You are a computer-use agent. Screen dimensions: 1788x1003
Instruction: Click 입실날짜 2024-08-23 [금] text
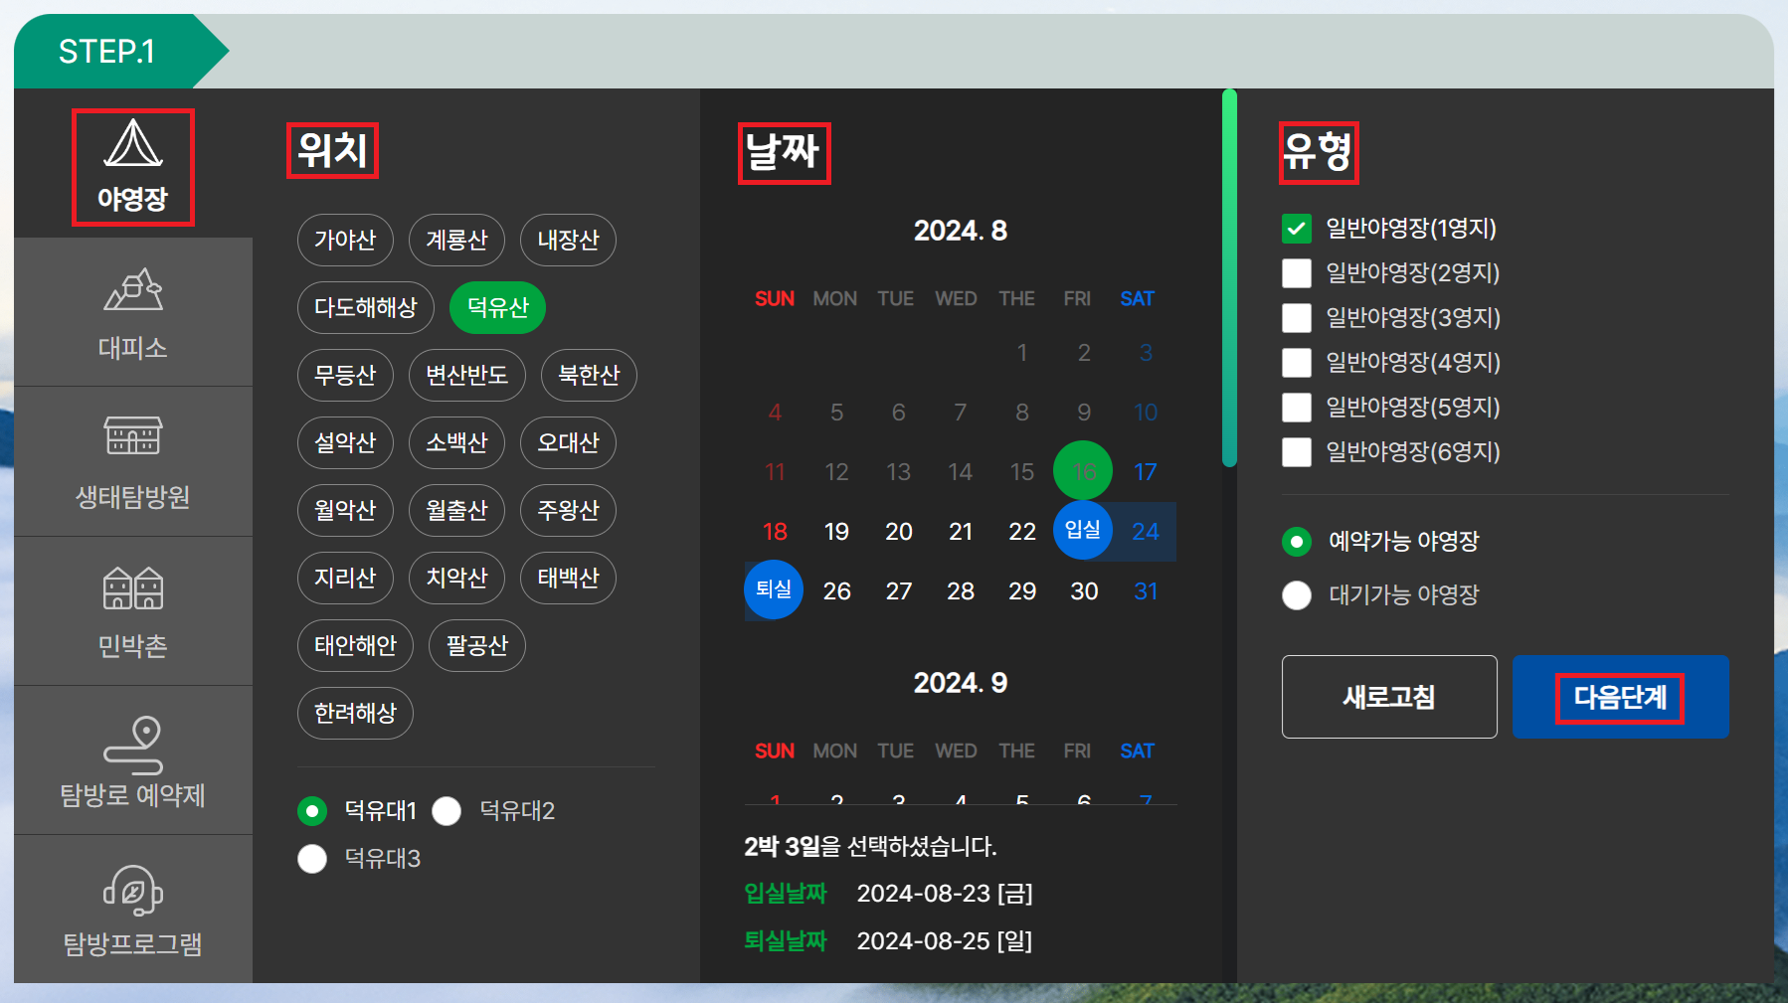point(889,894)
